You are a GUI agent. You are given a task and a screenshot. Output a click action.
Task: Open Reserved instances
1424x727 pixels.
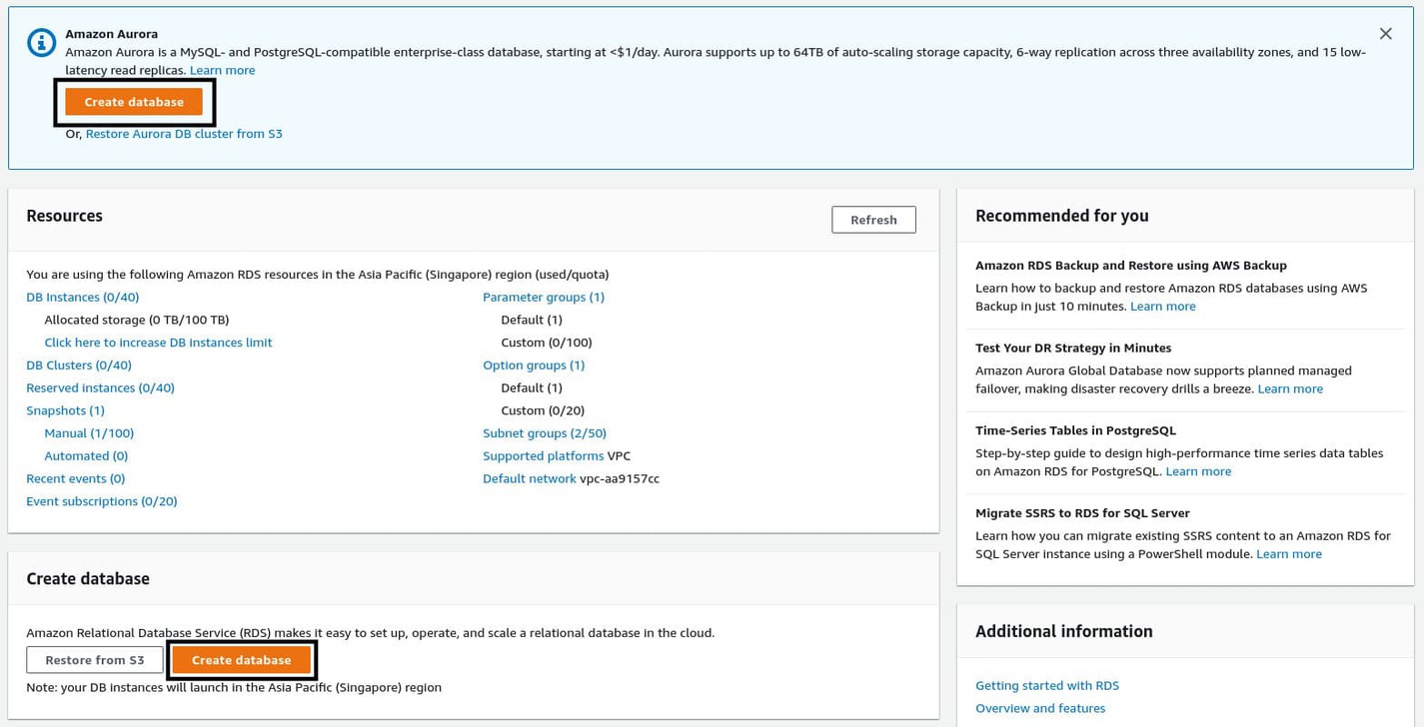[100, 387]
